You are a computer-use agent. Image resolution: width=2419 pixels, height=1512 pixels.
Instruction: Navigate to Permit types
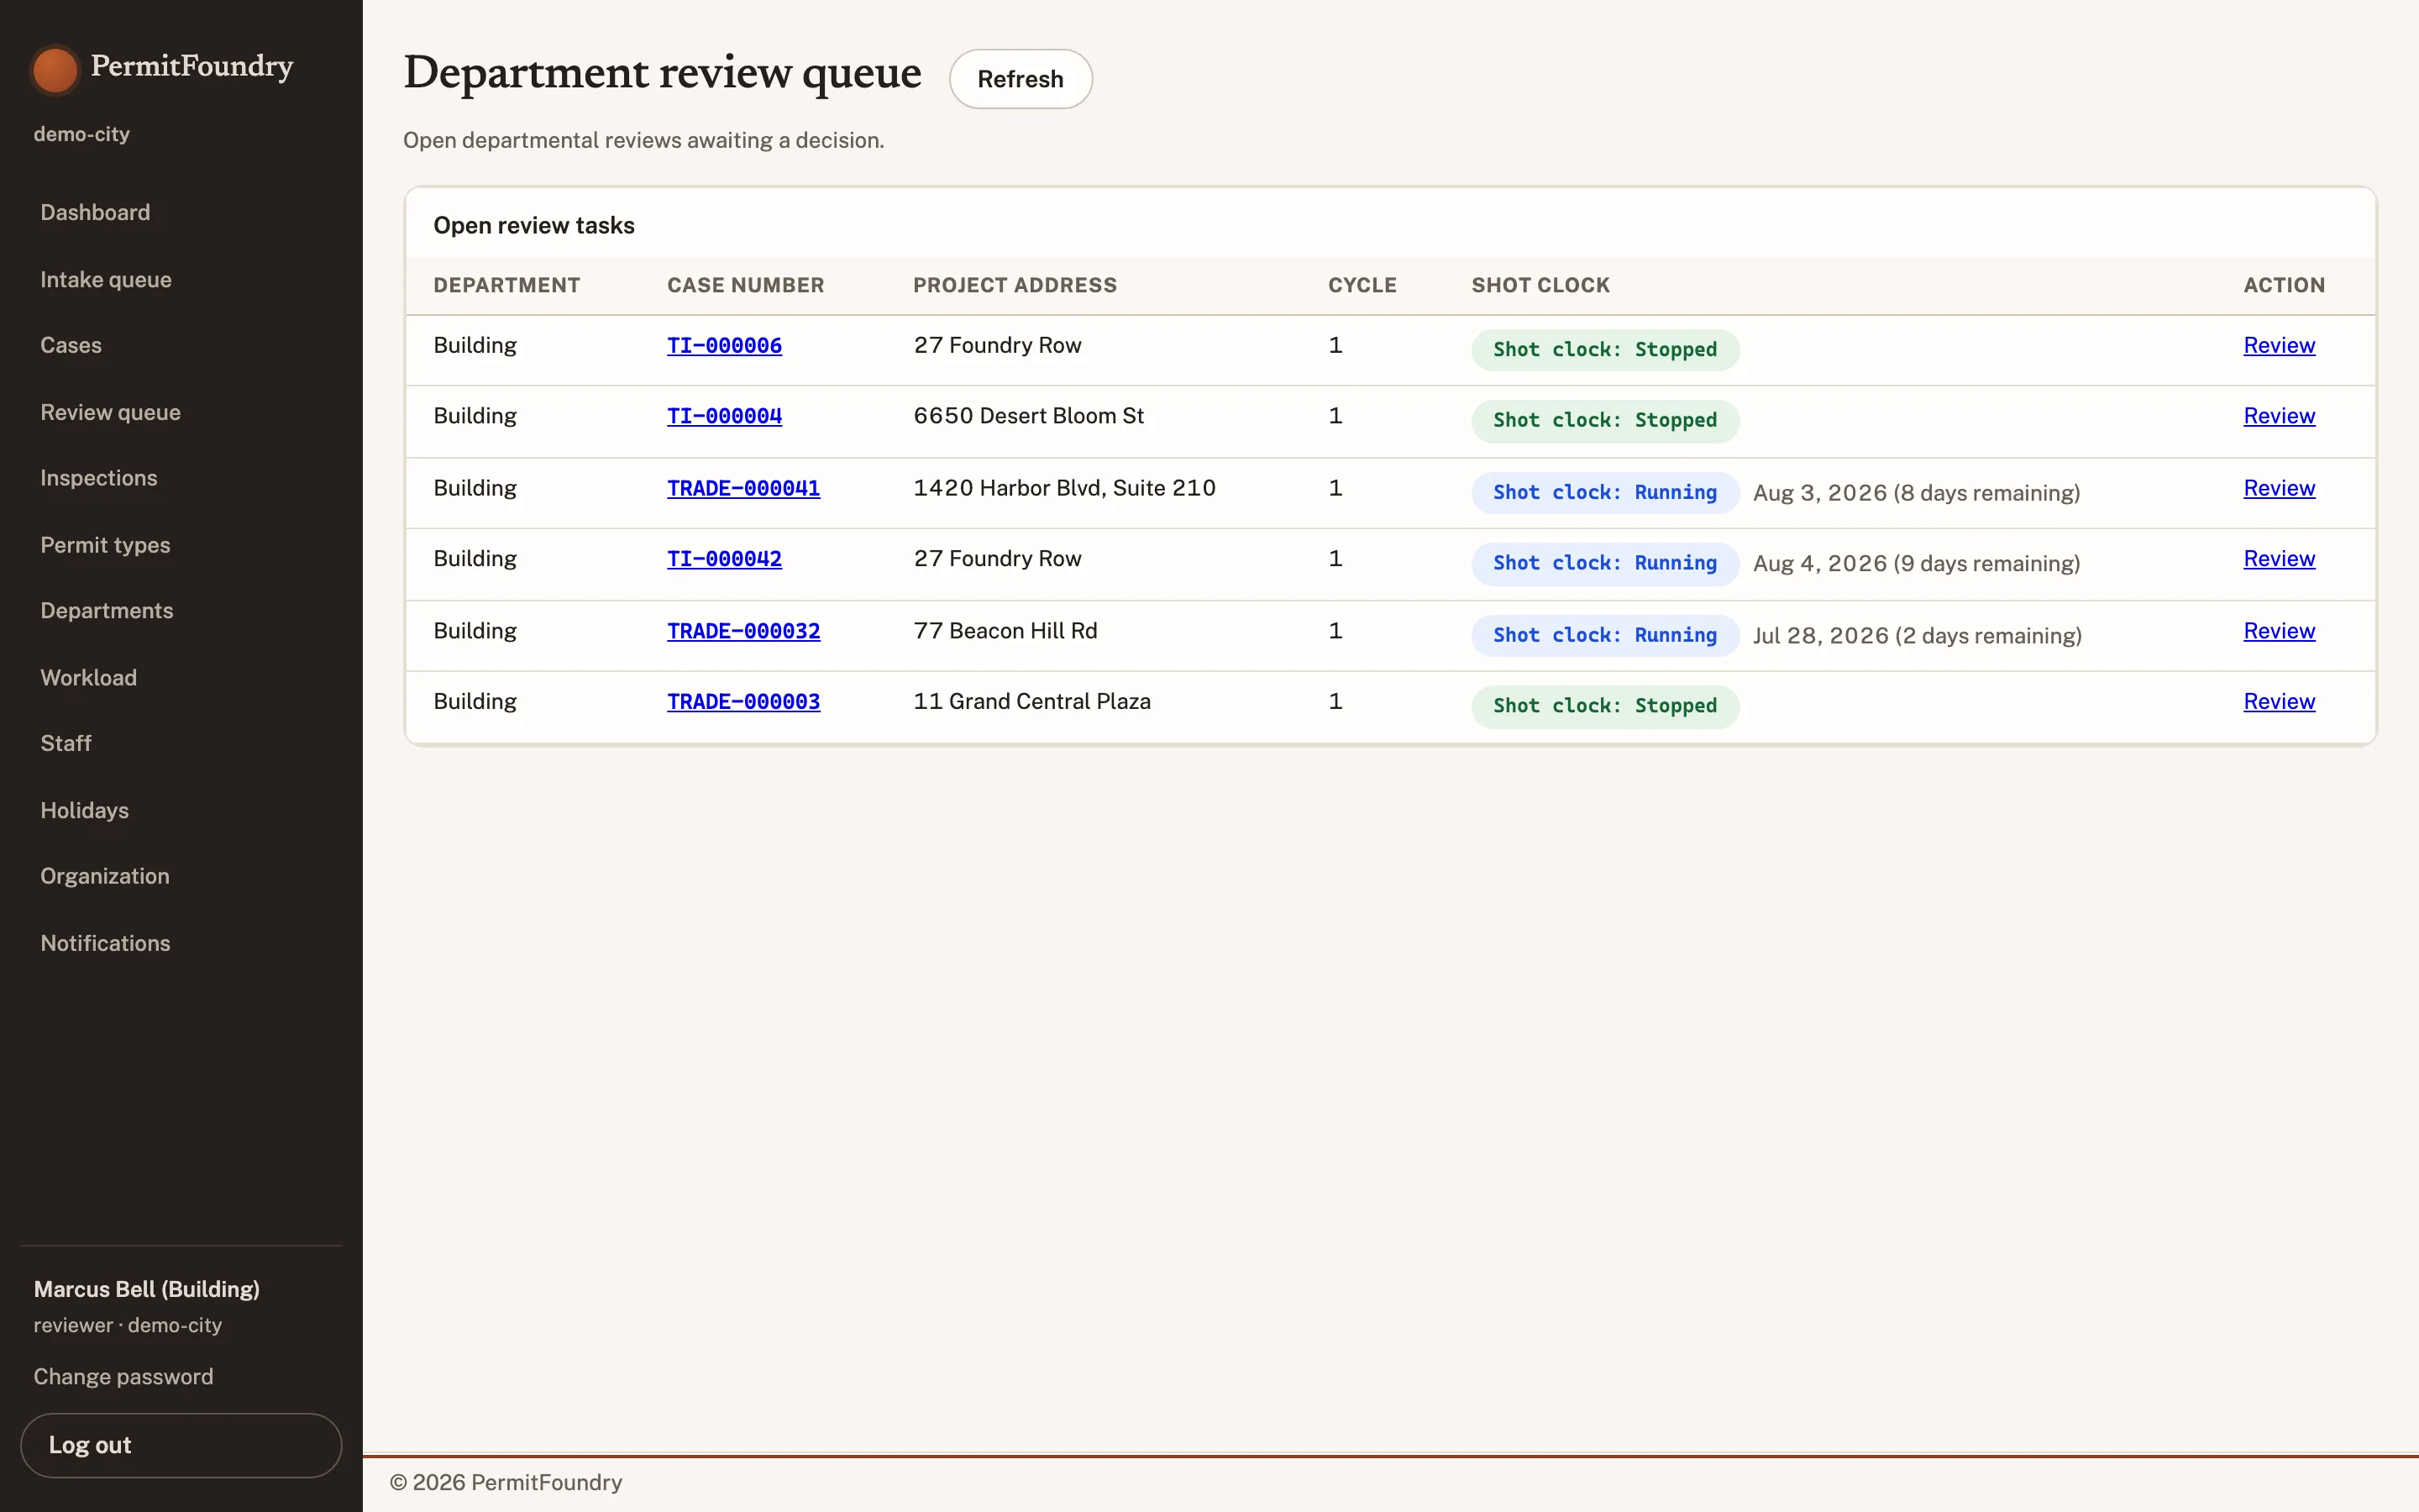tap(105, 545)
